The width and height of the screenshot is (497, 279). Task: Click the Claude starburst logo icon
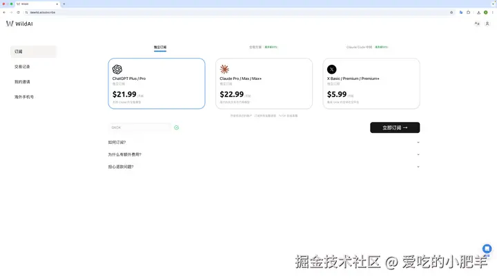(224, 70)
